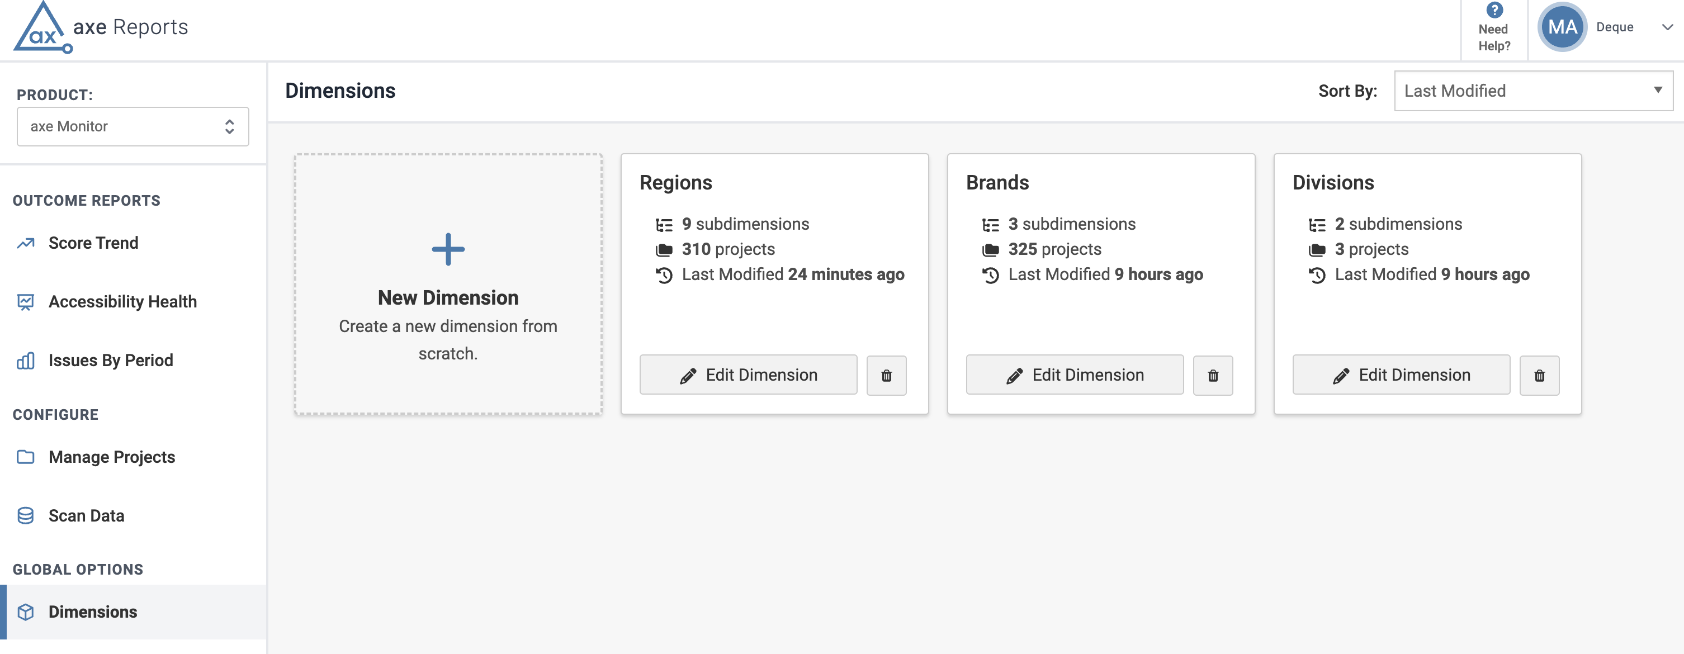Expand the Deque account menu chevron
The image size is (1684, 654).
(x=1667, y=27)
